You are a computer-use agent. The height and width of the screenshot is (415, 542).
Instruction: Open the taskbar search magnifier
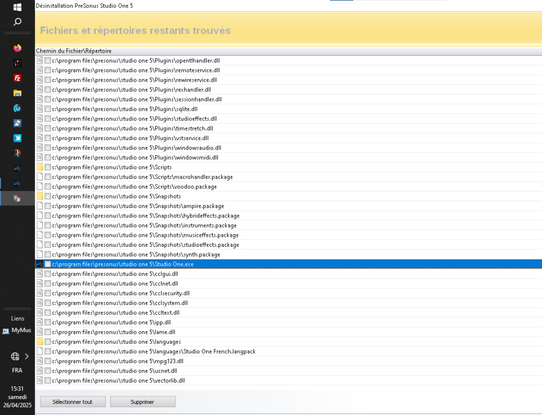point(18,22)
